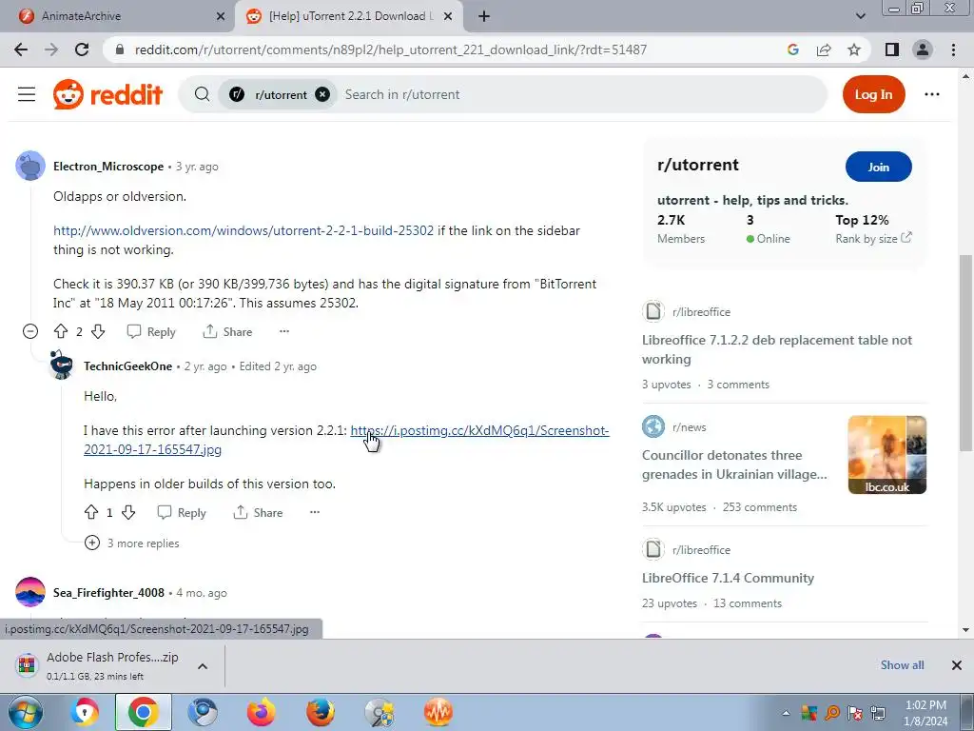The image size is (974, 731).
Task: Open TechnicGeekOne avatar
Action: tap(62, 365)
